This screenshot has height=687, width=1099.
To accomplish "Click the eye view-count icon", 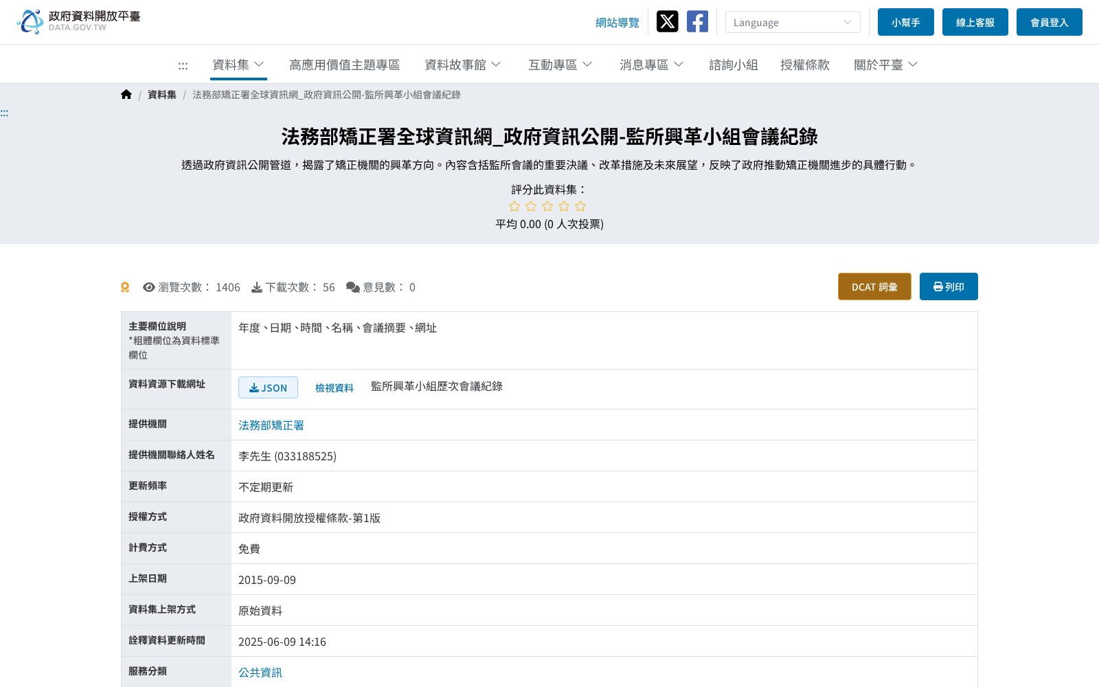I will [x=148, y=287].
